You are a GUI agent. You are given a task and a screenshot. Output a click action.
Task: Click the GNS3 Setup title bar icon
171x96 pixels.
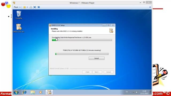(x=50, y=25)
